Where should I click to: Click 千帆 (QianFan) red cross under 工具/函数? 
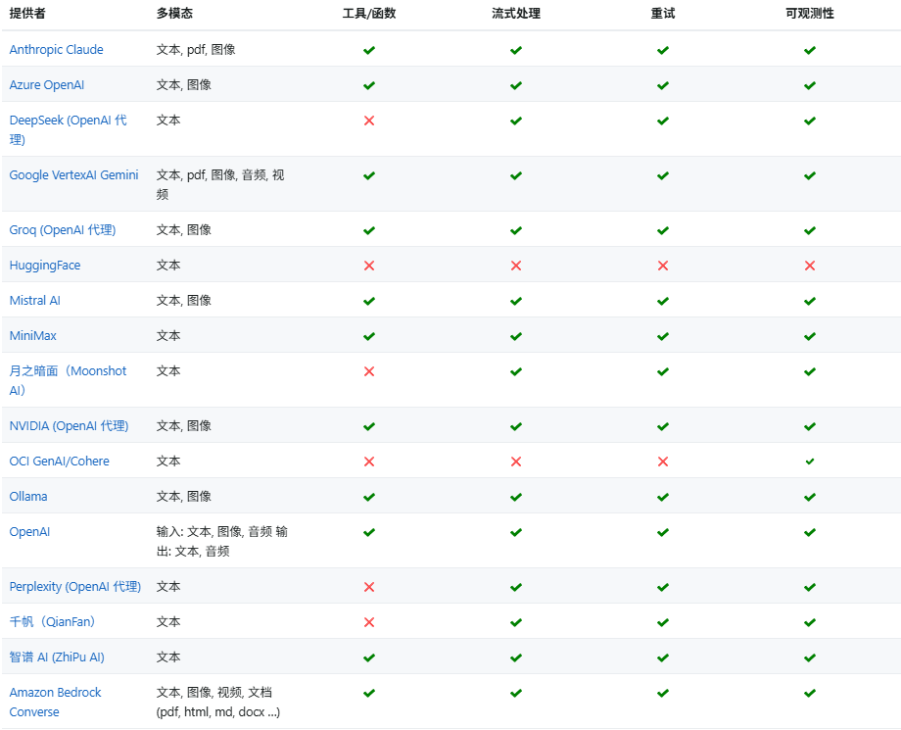(369, 622)
